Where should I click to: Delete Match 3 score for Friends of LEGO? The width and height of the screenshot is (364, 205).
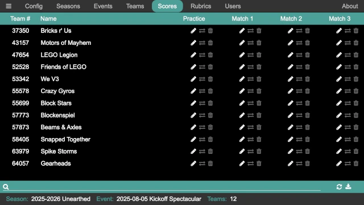pyautogui.click(x=356, y=67)
